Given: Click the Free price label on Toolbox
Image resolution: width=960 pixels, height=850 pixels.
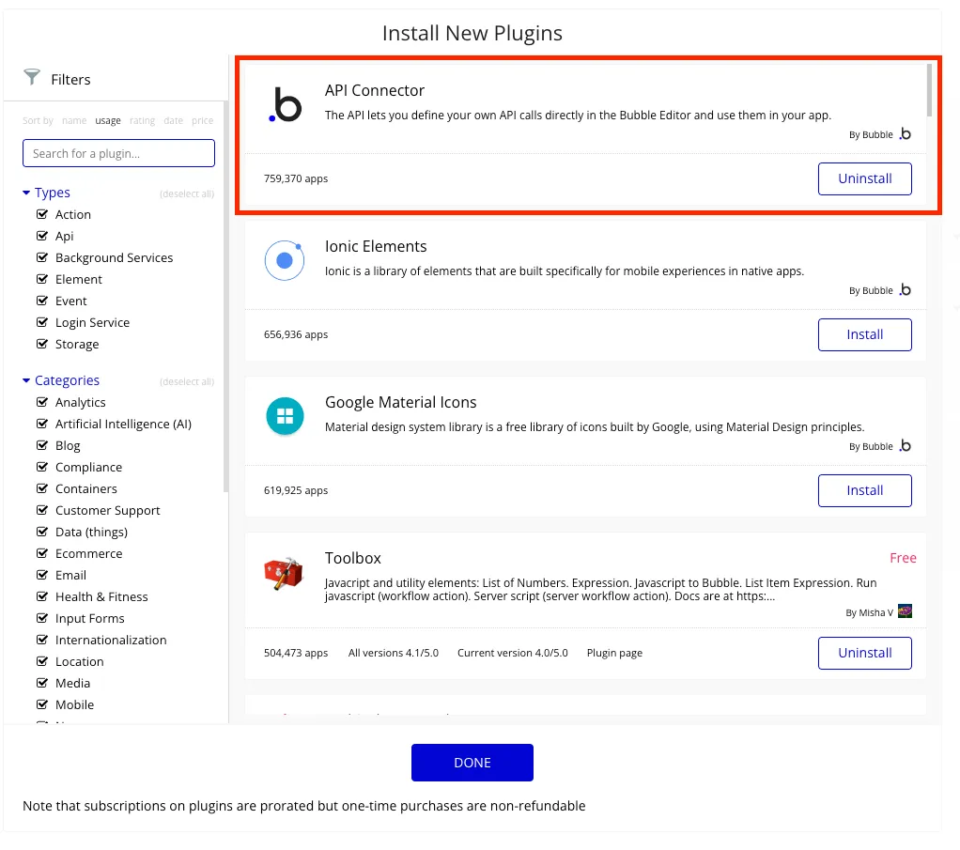Looking at the screenshot, I should tap(903, 558).
